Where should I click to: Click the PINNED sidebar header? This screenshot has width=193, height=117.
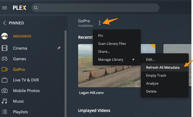(x=16, y=23)
